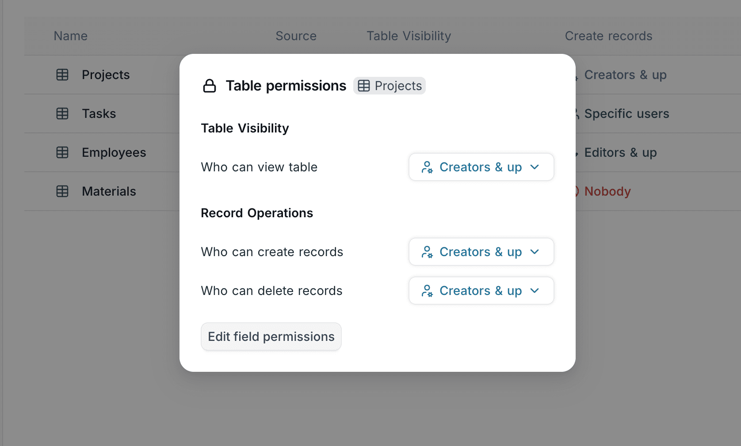Click the Name column header
Image resolution: width=741 pixels, height=446 pixels.
click(x=70, y=36)
